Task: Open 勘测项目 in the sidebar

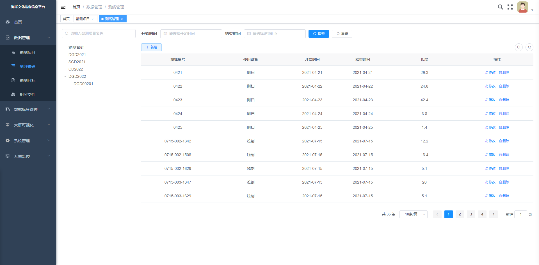Action: tap(28, 53)
